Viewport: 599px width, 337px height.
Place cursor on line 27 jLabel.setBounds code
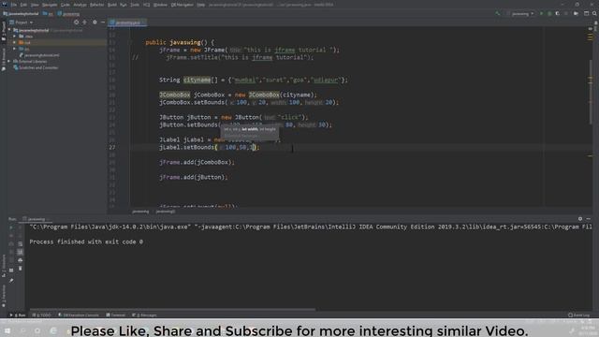click(210, 147)
